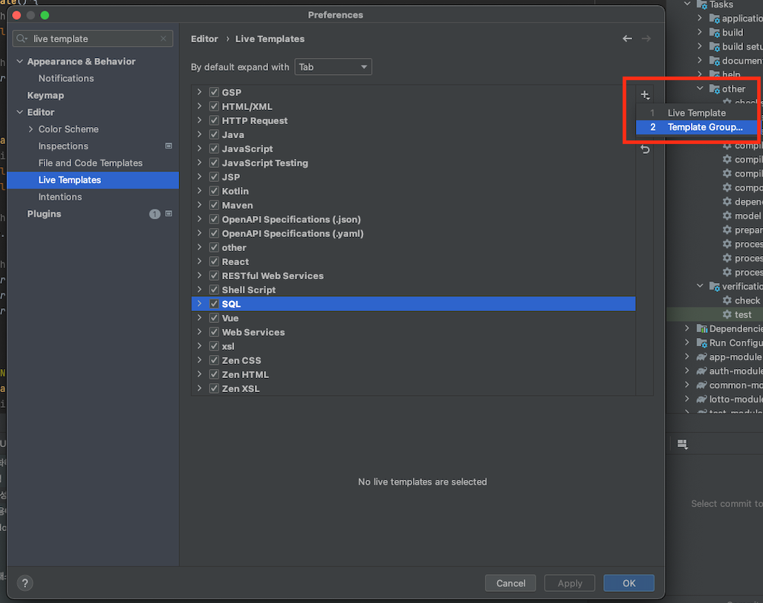Image resolution: width=763 pixels, height=603 pixels.
Task: Click the Plugins project-level settings icon
Action: pos(169,213)
